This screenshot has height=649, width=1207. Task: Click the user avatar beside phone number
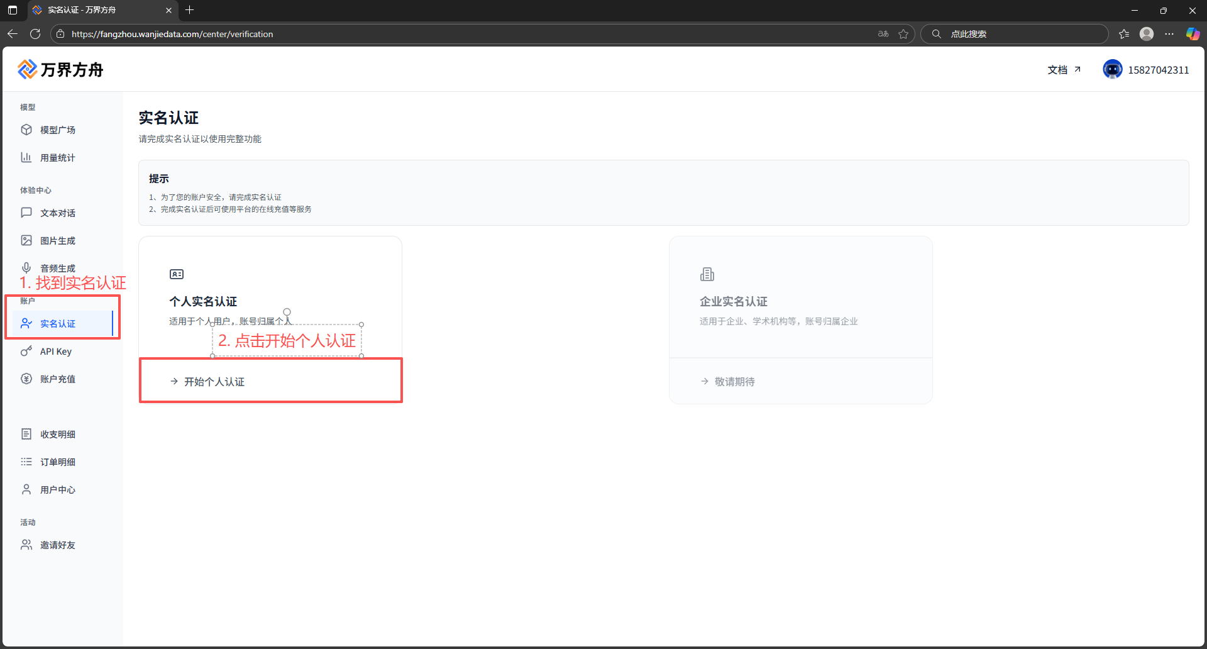(x=1112, y=70)
